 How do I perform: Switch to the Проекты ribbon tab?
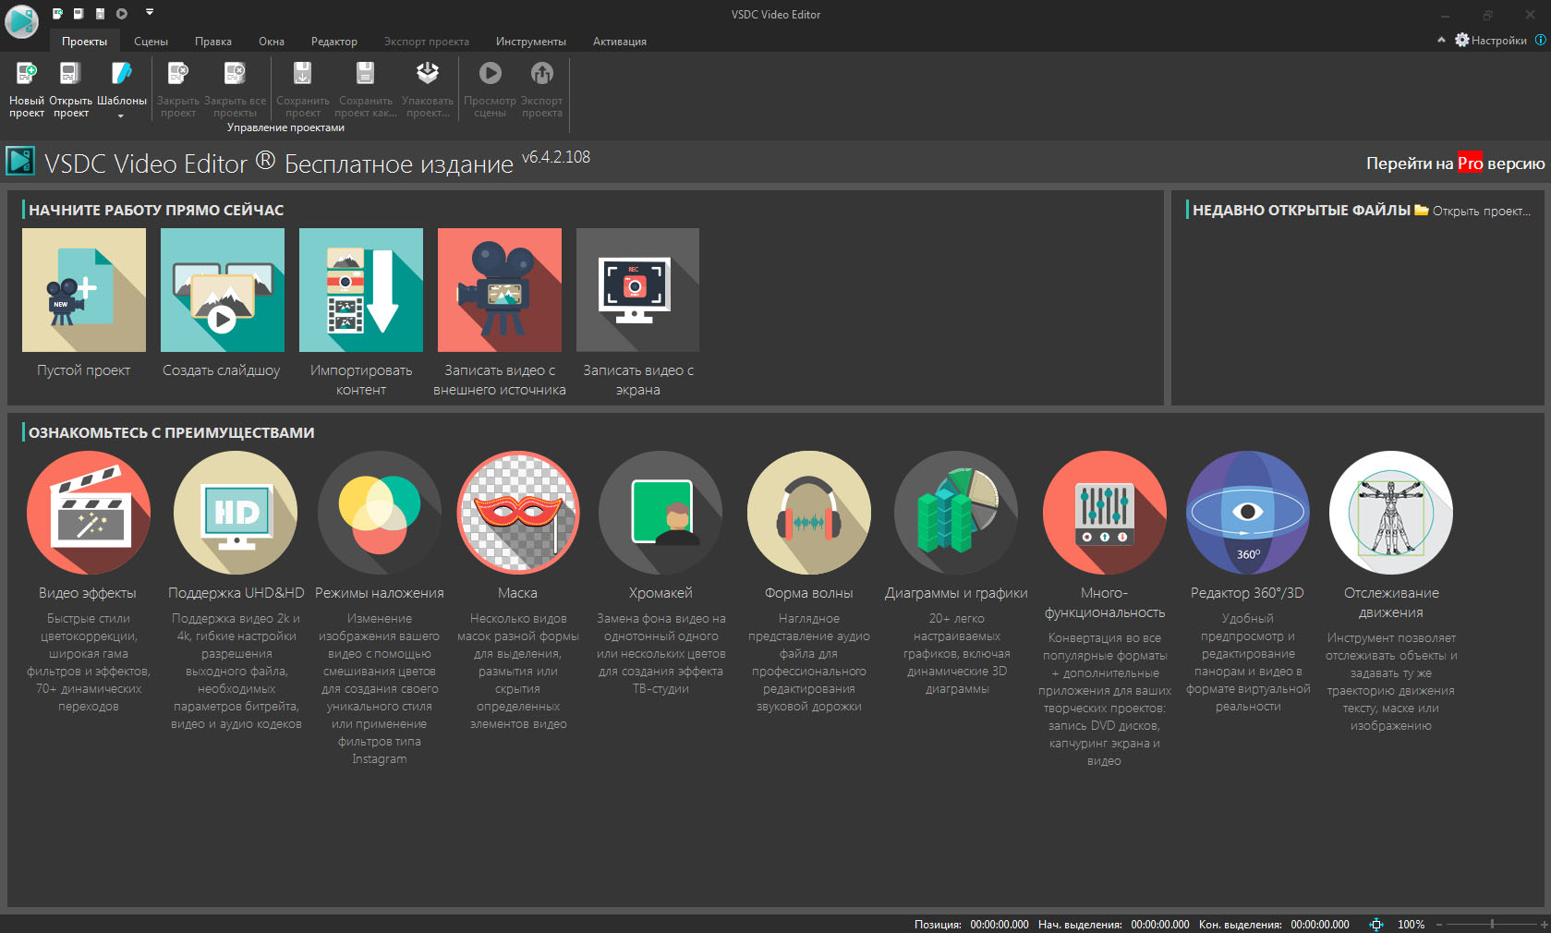tap(84, 42)
